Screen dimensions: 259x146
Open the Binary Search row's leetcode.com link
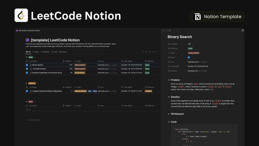coord(107,65)
